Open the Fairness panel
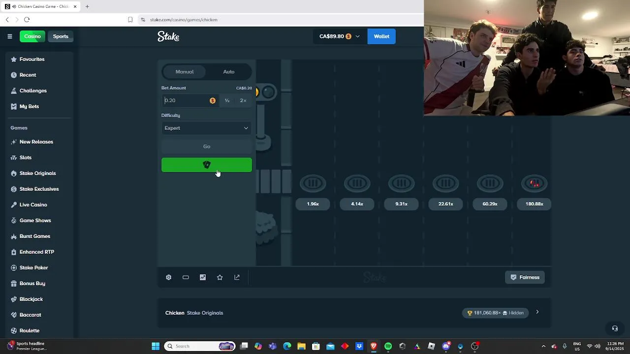630x354 pixels. point(525,277)
